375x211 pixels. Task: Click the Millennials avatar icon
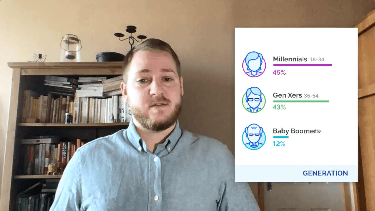click(254, 65)
